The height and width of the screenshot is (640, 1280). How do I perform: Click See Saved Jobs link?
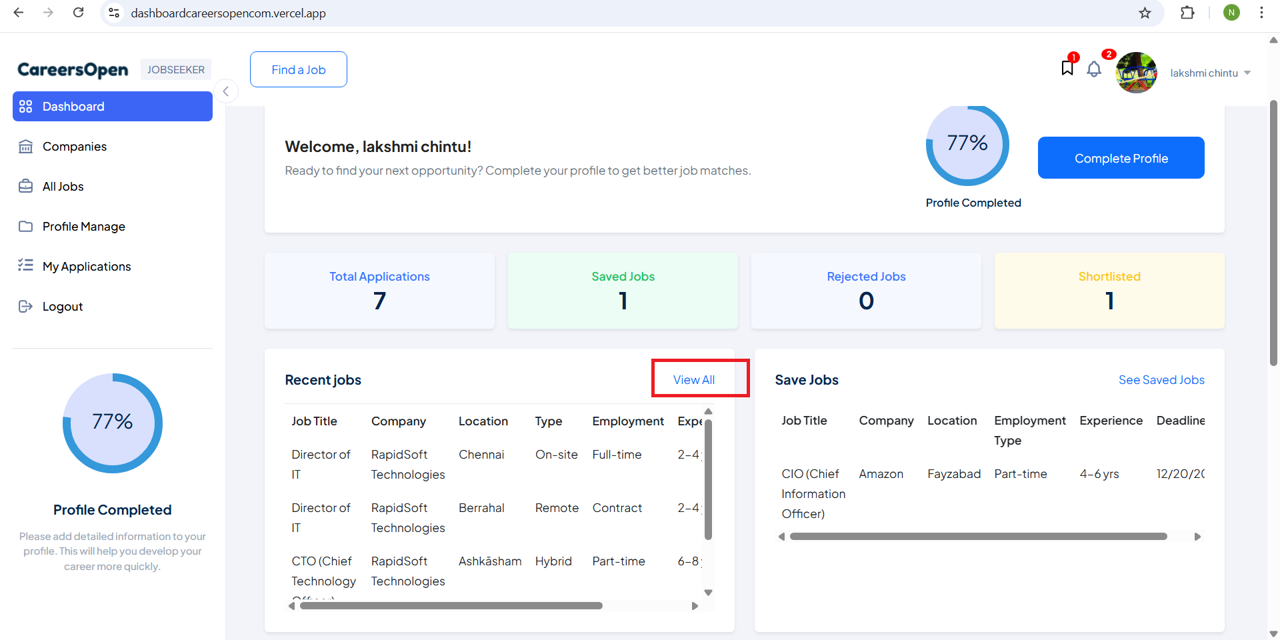pos(1161,379)
